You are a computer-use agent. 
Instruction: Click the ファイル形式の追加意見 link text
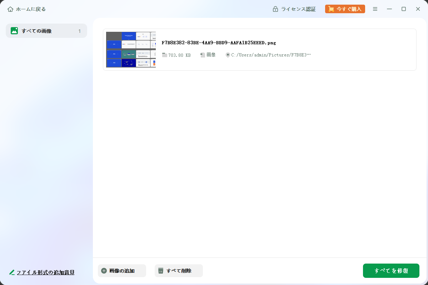click(46, 272)
